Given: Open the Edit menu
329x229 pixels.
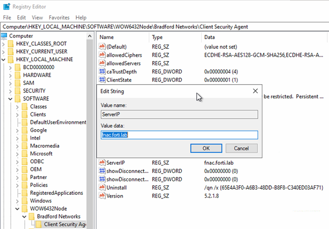Looking at the screenshot, I should (x=21, y=18).
